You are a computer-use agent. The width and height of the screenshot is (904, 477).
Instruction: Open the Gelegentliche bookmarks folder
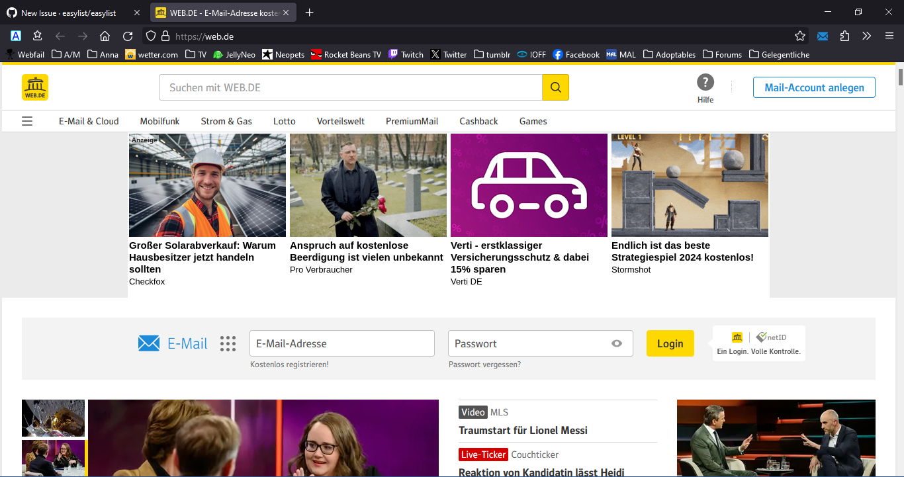click(x=779, y=55)
